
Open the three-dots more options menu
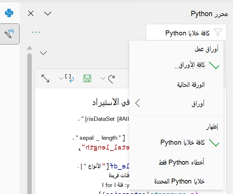(x=36, y=32)
